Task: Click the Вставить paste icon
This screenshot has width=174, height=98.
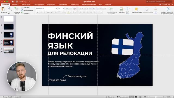Action: pos(3,9)
